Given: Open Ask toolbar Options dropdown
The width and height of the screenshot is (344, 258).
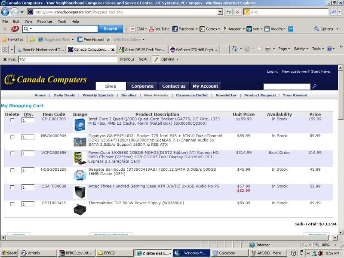Looking at the screenshot, I should (x=326, y=29).
